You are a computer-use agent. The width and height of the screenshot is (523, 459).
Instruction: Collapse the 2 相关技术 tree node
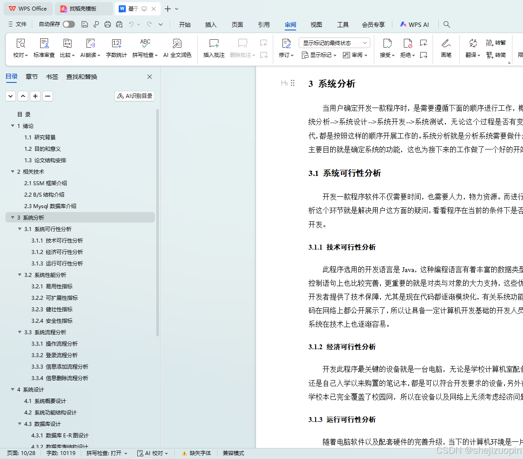[13, 172]
